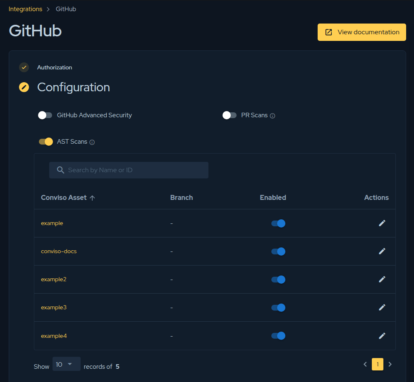Click the Configuration step pencil icon

click(24, 87)
